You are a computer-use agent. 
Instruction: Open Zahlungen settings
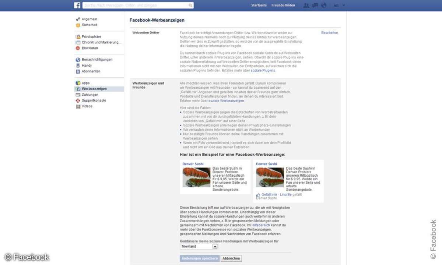click(x=90, y=95)
